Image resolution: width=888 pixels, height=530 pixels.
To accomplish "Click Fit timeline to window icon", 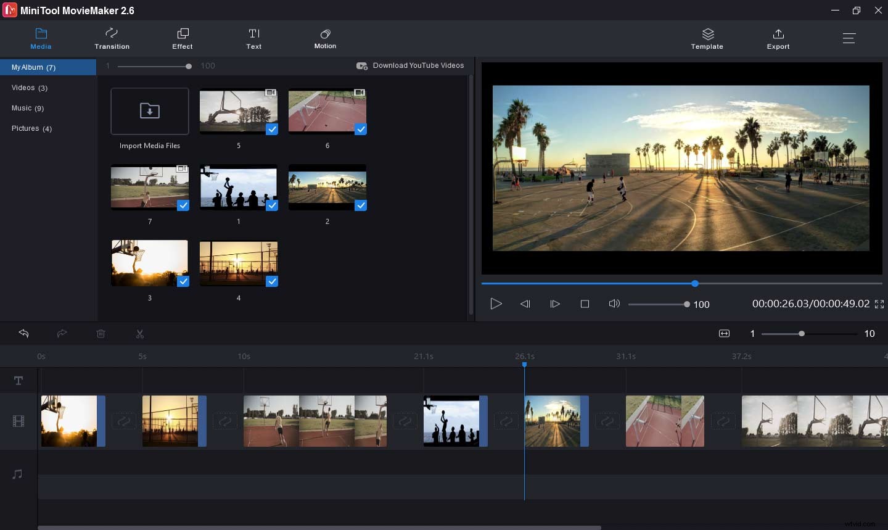I will pos(723,333).
